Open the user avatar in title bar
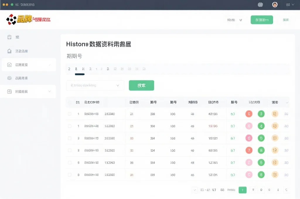Viewport: 300px width, 199px height. click(275, 5)
